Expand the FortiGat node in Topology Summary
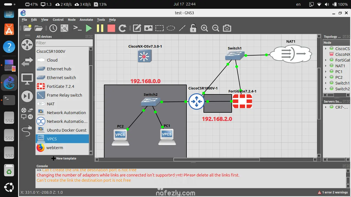Image resolution: width=351 pixels, height=197 pixels. tap(326, 60)
